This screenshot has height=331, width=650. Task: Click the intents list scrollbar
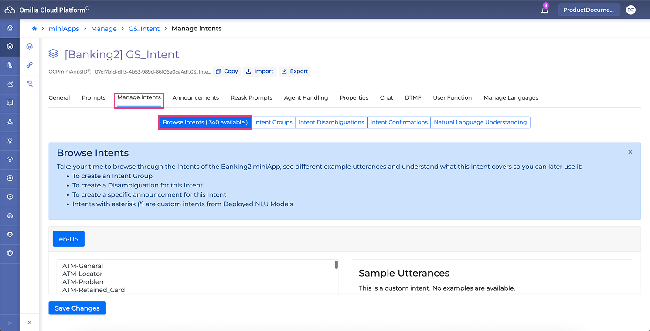point(336,265)
